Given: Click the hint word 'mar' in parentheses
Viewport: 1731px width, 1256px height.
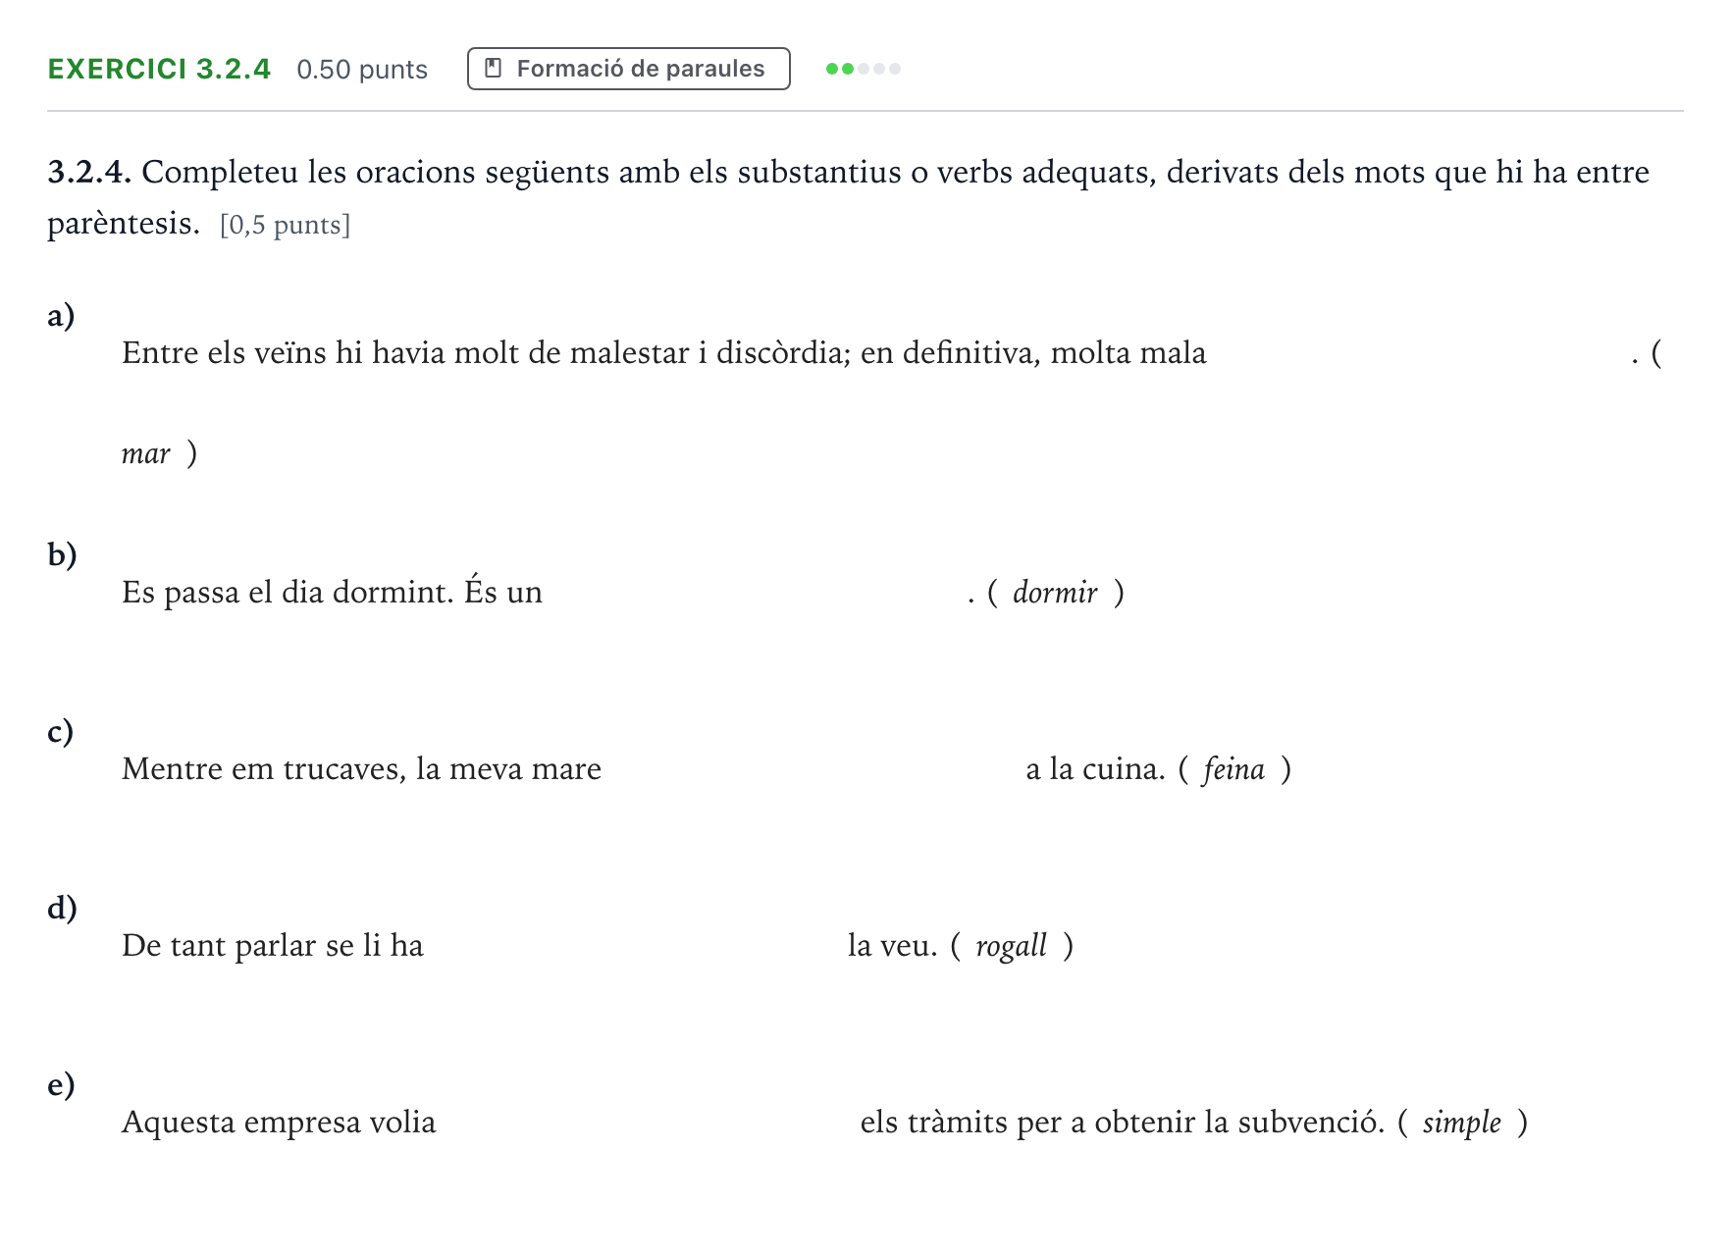Looking at the screenshot, I should coord(145,454).
